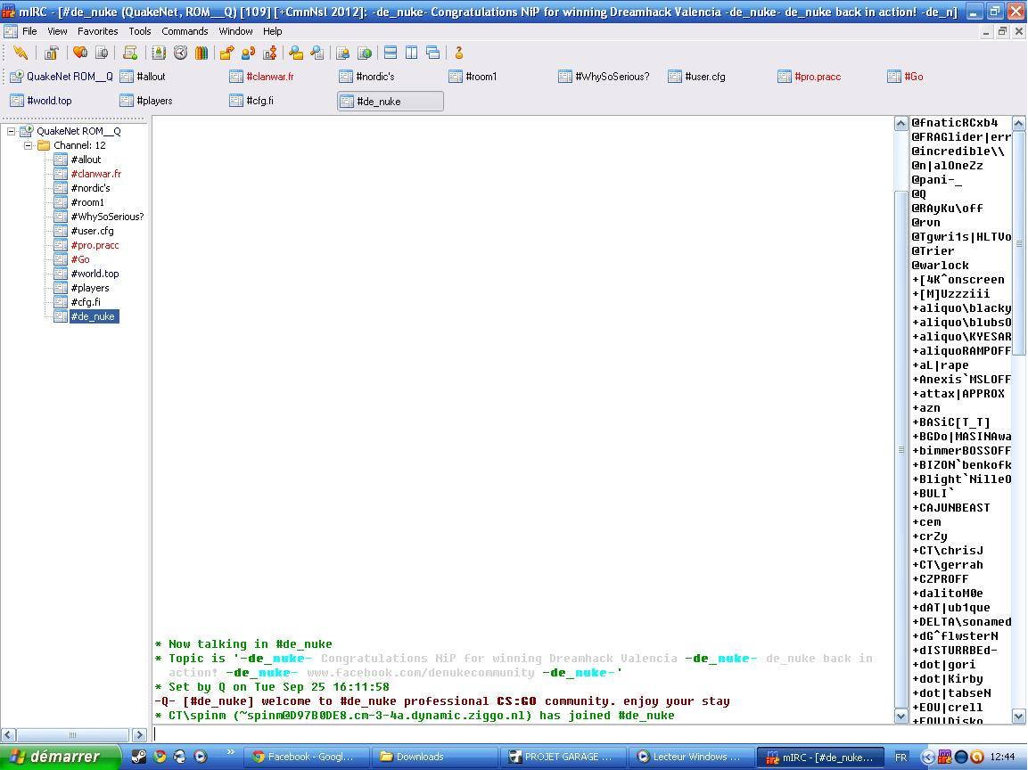1028x770 pixels.
Task: Select #world.top in the channel tree
Action: [x=95, y=274]
